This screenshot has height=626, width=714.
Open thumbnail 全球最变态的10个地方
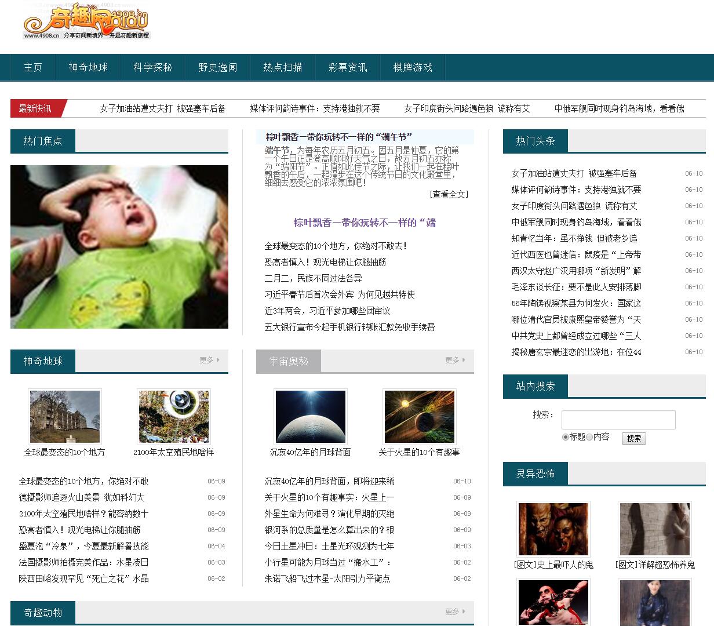click(x=65, y=416)
